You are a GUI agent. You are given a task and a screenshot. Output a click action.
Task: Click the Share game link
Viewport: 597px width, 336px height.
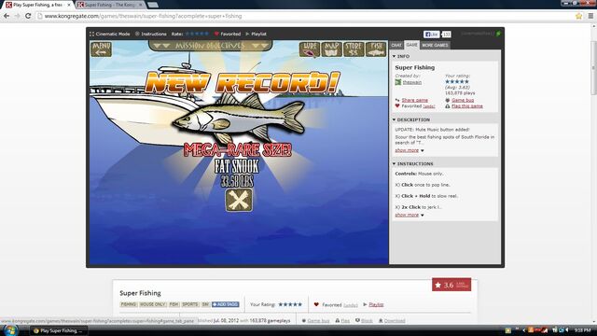point(414,100)
